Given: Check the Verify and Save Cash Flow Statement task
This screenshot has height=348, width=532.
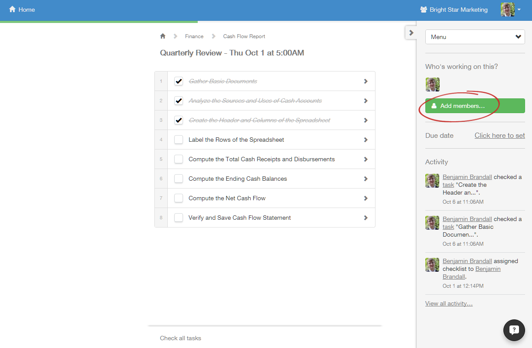Looking at the screenshot, I should [x=179, y=218].
